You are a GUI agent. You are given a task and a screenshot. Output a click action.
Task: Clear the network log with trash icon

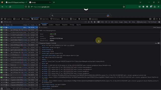[x=2, y=22]
